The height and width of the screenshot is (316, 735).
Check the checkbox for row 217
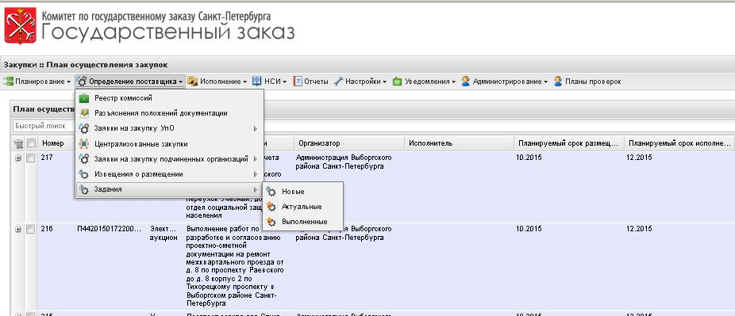[31, 158]
